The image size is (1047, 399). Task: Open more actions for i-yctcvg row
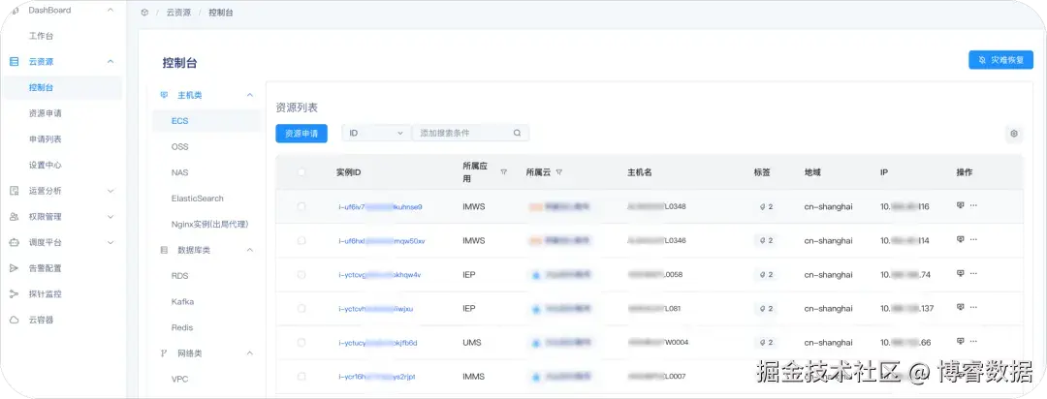[x=973, y=273]
